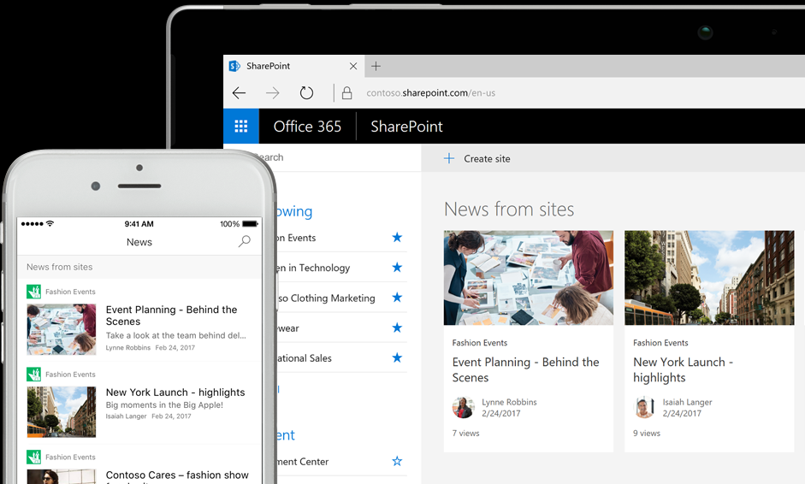
Task: Click Fashion Events label on New York card
Action: pos(660,343)
